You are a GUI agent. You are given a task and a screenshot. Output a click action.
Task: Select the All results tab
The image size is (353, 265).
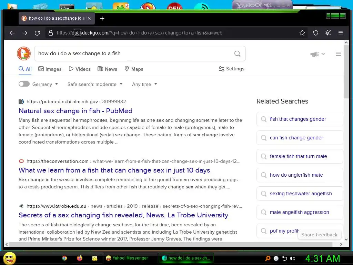(25, 69)
